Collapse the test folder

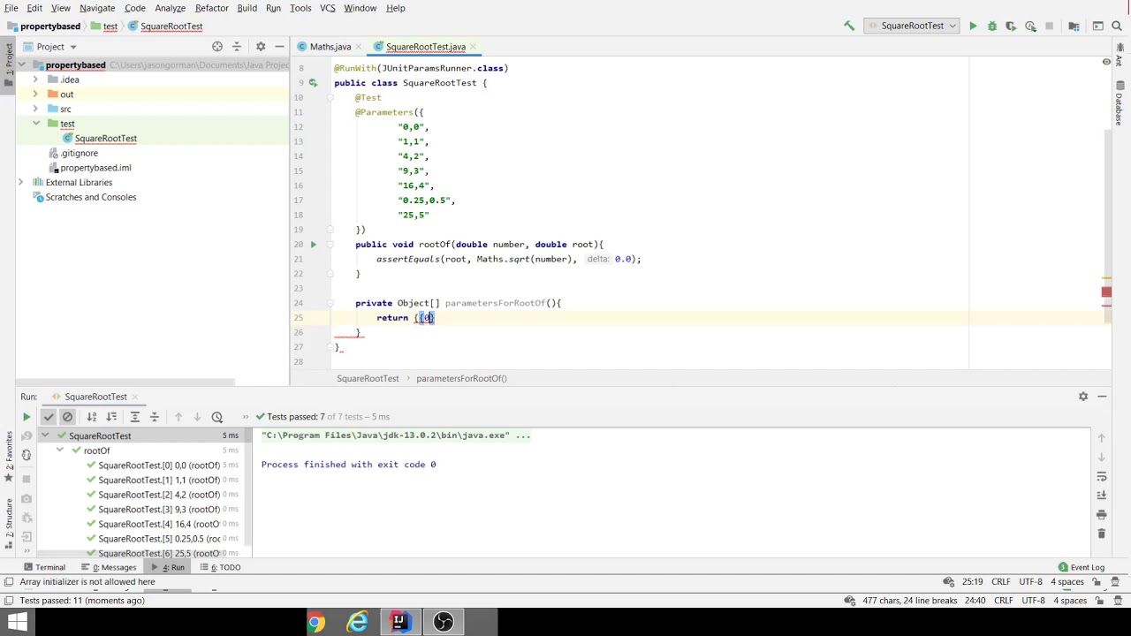[x=35, y=124]
